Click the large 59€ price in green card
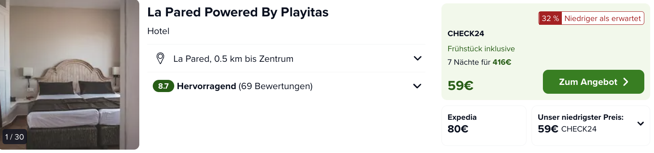The width and height of the screenshot is (654, 153). (x=460, y=86)
